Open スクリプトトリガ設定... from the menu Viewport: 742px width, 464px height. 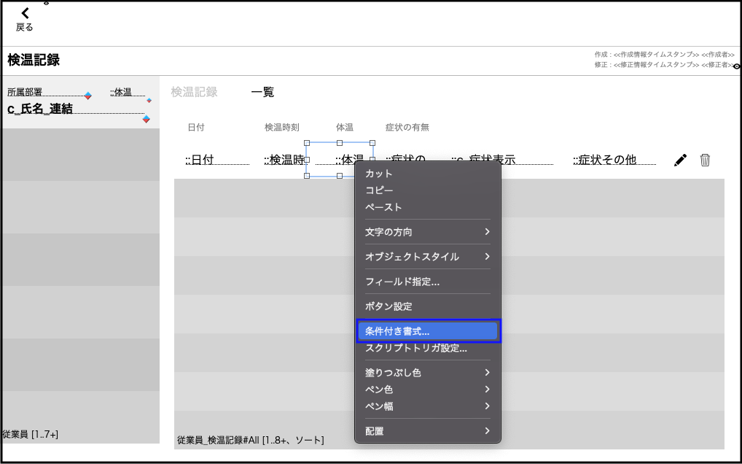click(415, 349)
